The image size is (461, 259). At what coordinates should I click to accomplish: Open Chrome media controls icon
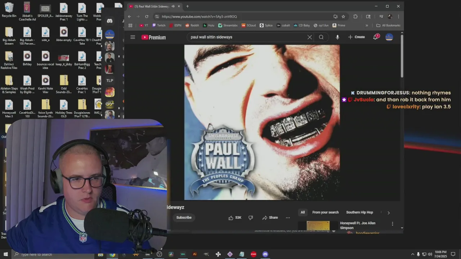pos(381,17)
